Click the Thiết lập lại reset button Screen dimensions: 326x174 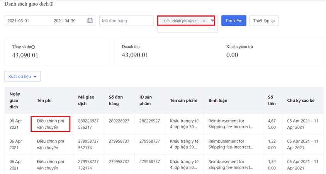pos(263,21)
